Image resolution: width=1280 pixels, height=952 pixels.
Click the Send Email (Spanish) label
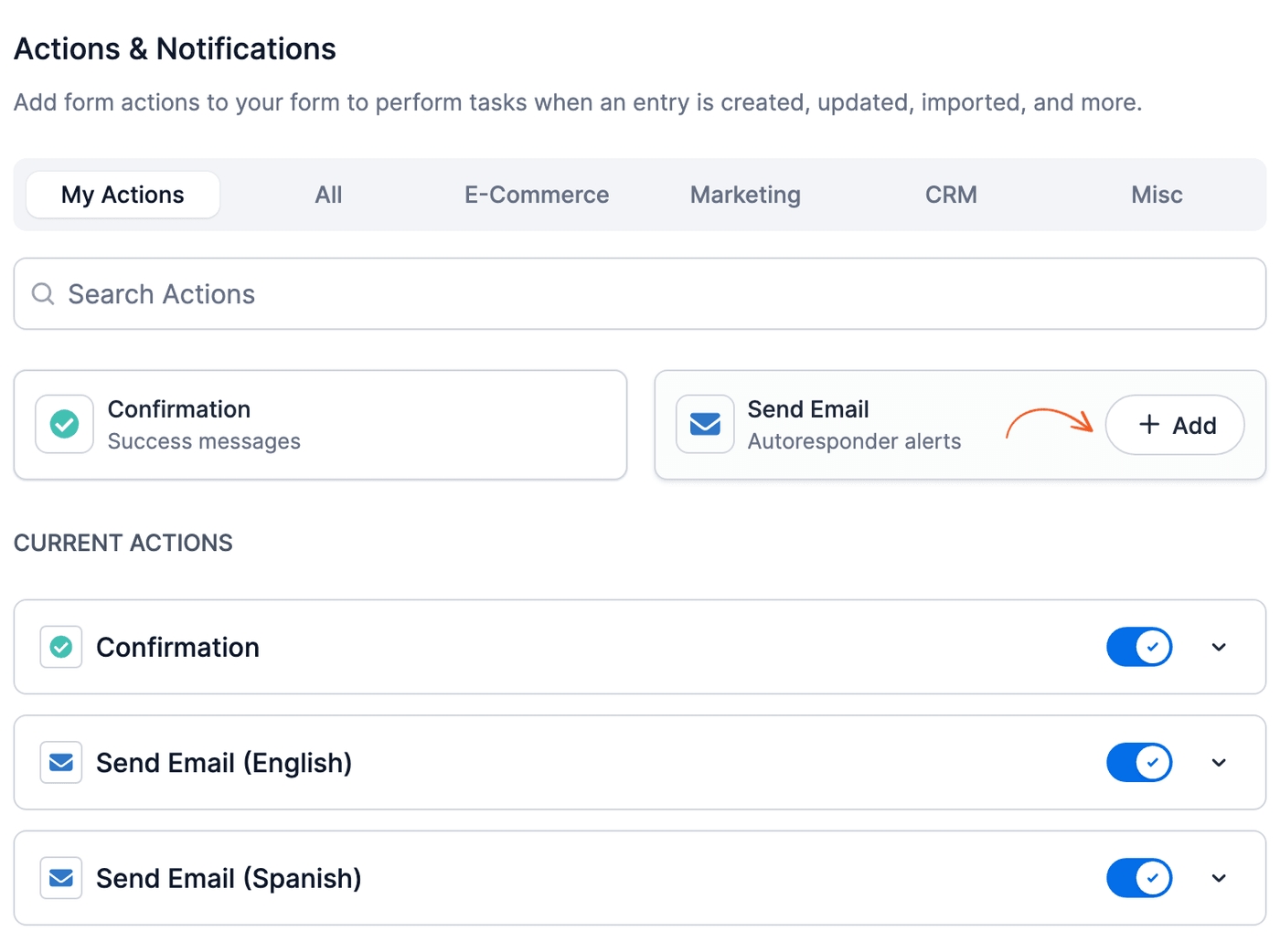pyautogui.click(x=229, y=878)
